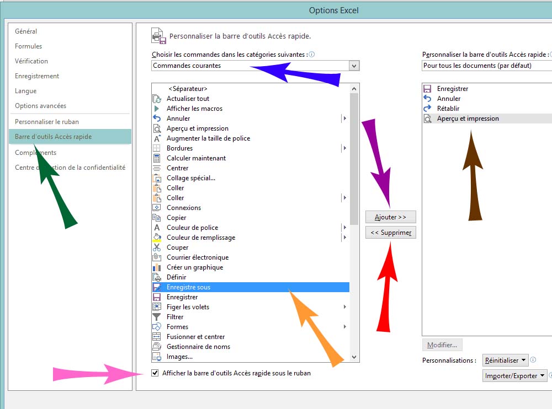This screenshot has height=409, width=552.
Task: Select the Collage spécial... command
Action: coord(251,178)
